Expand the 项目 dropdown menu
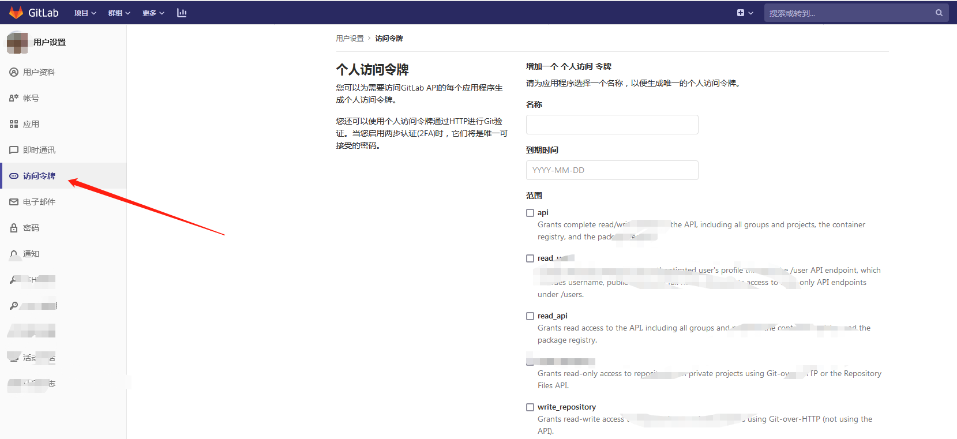957x439 pixels. pos(85,13)
